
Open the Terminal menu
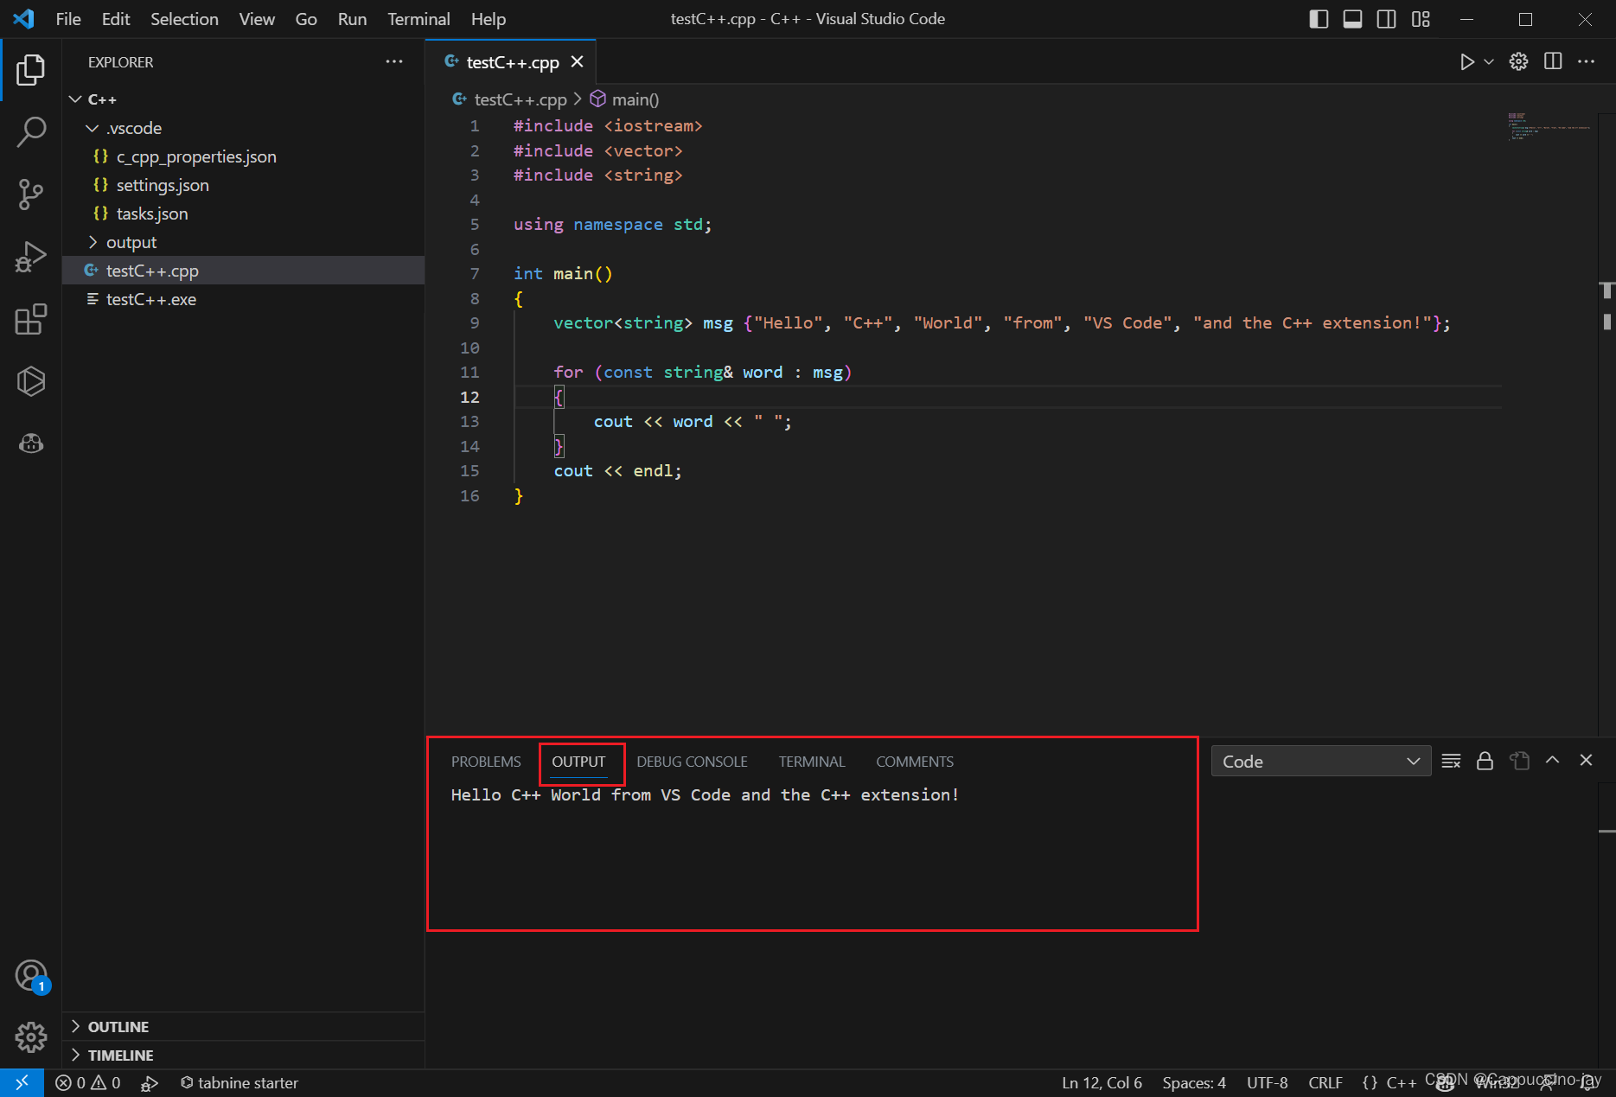(418, 19)
